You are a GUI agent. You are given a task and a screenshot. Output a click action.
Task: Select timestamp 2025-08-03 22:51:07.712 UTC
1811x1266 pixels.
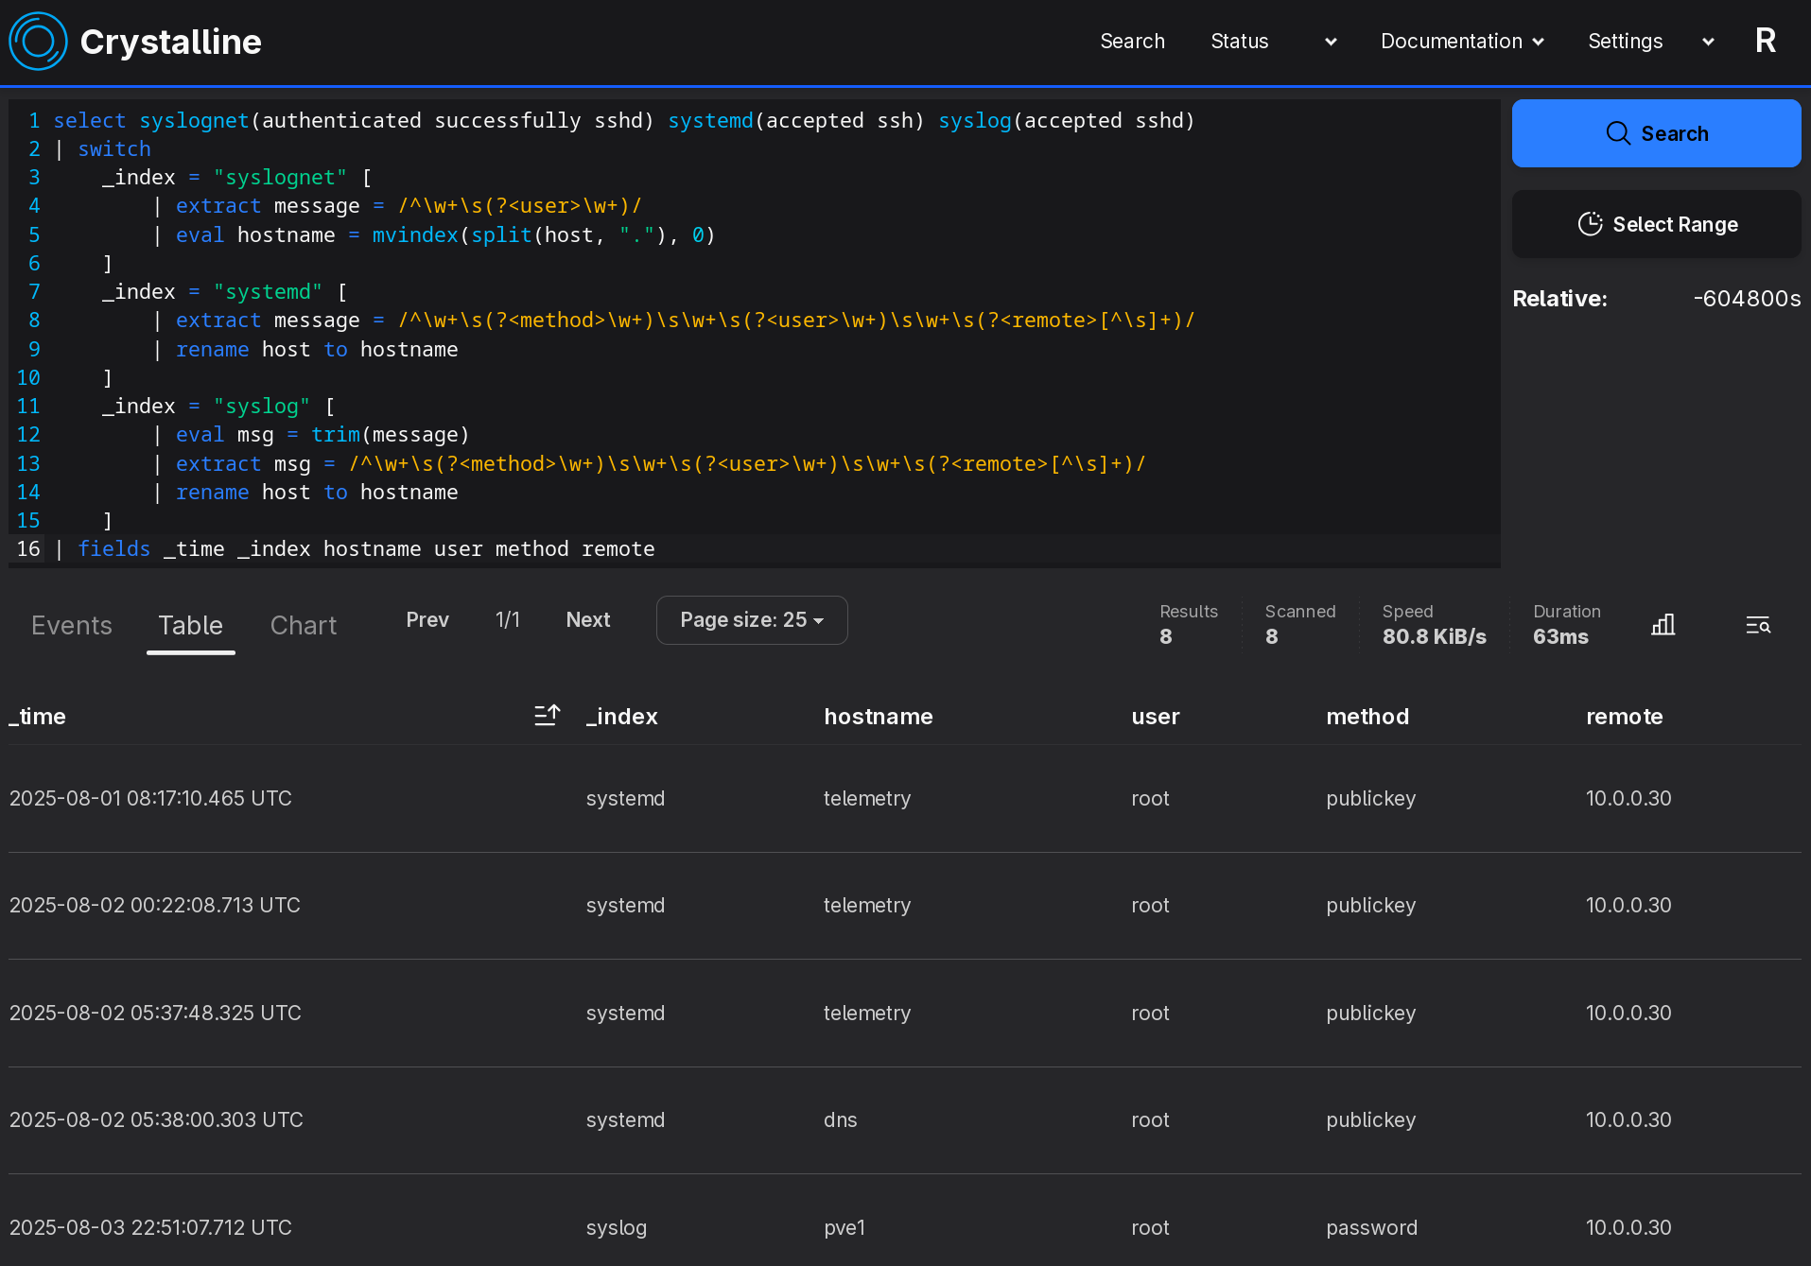pyautogui.click(x=150, y=1227)
